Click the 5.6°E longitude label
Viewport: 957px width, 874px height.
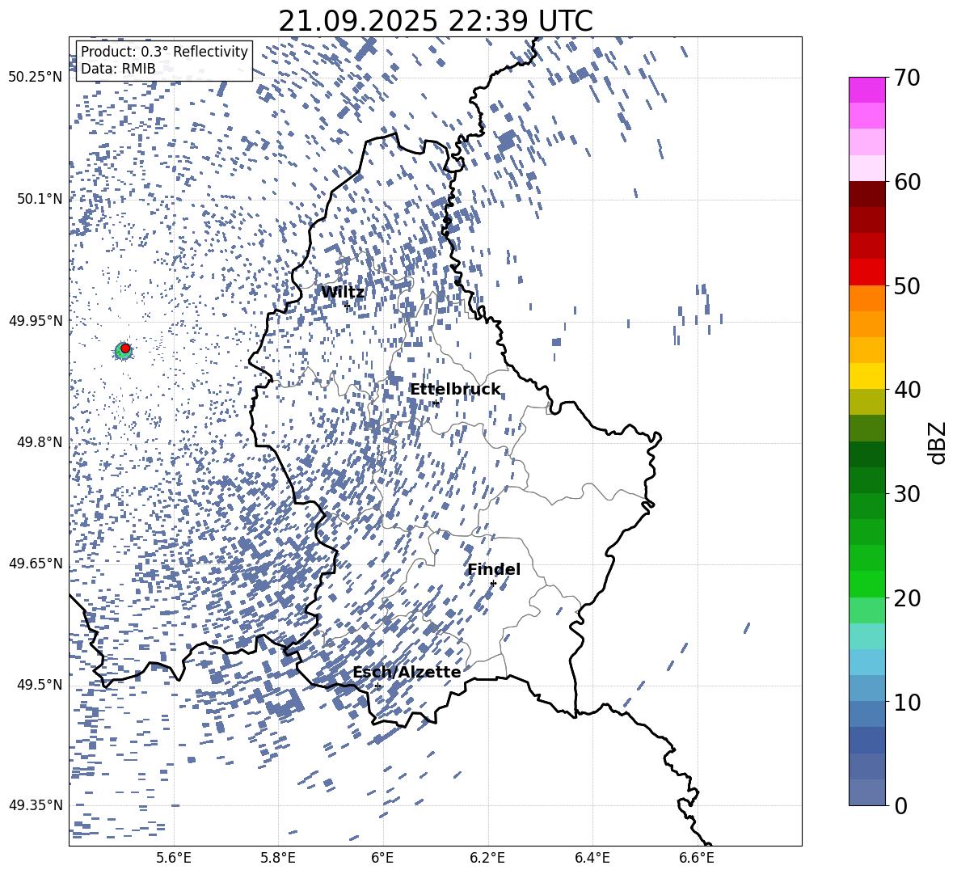click(x=174, y=858)
